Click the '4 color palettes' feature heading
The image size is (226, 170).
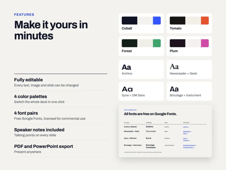[31, 96]
